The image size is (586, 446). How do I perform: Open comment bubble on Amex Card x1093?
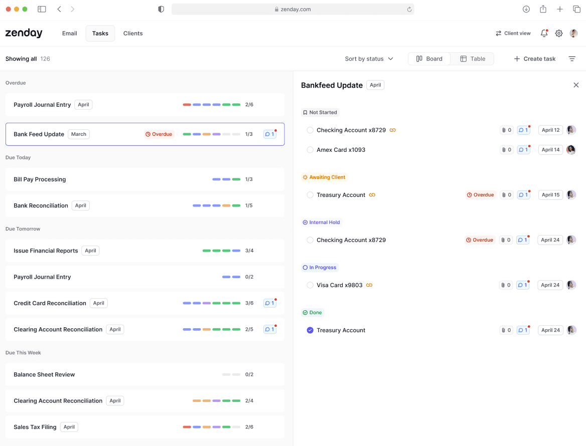point(523,150)
